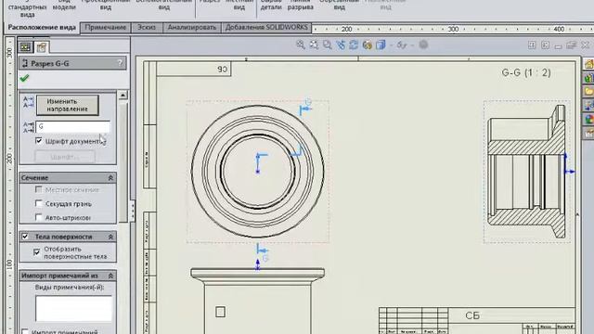Click the Previous View magnifier icon
This screenshot has width=594, height=334.
[x=327, y=45]
